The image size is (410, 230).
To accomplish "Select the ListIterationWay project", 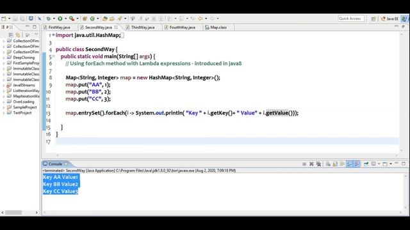I will pos(26,91).
